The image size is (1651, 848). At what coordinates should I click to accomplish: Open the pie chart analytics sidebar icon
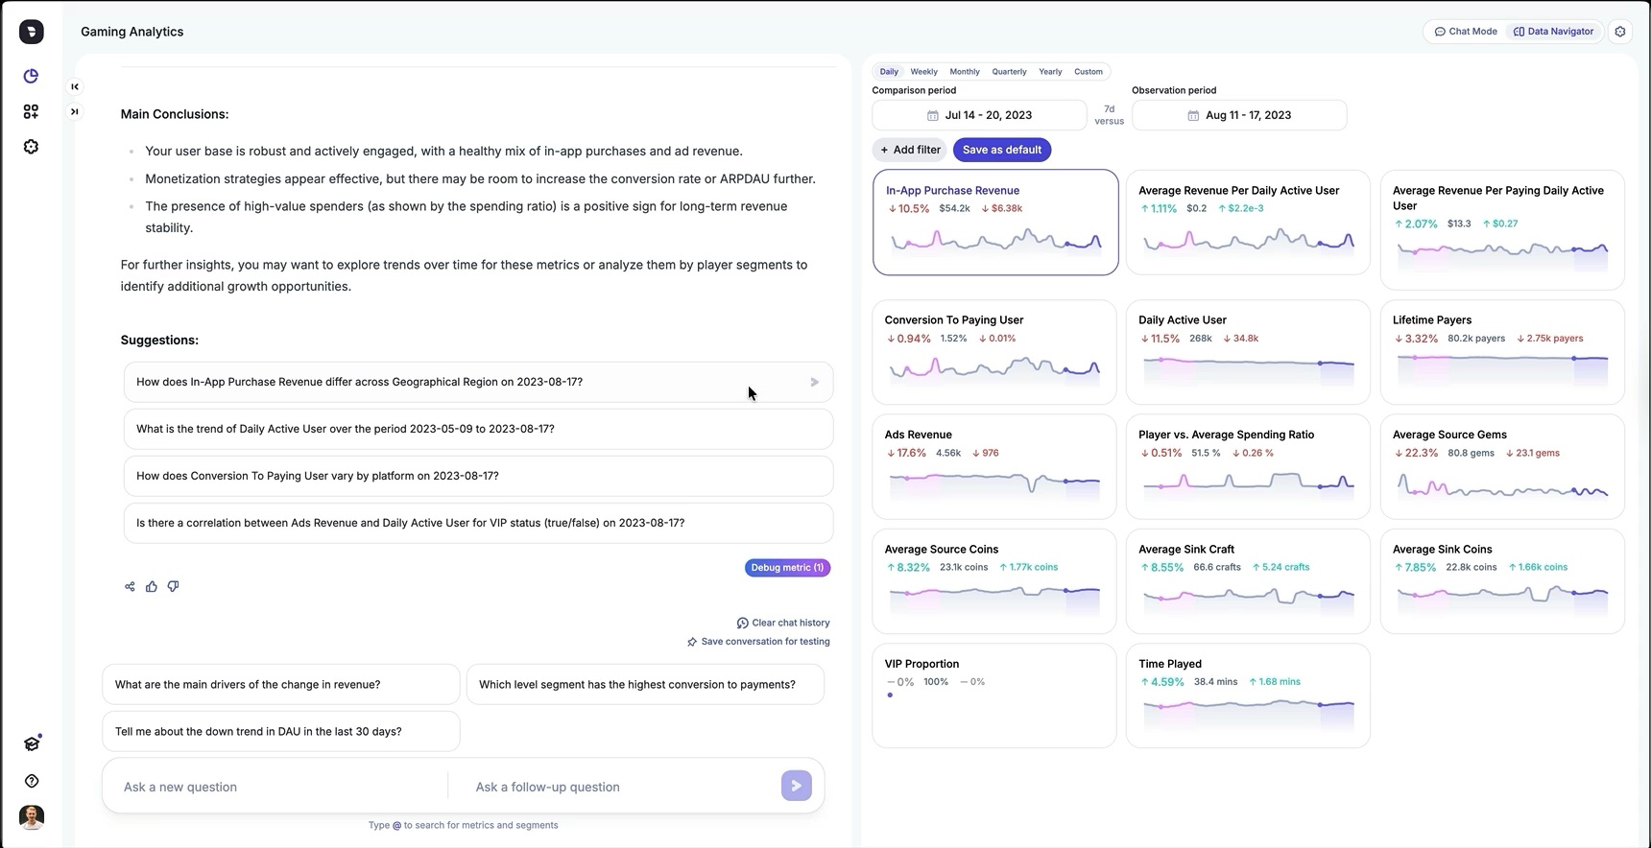31,76
